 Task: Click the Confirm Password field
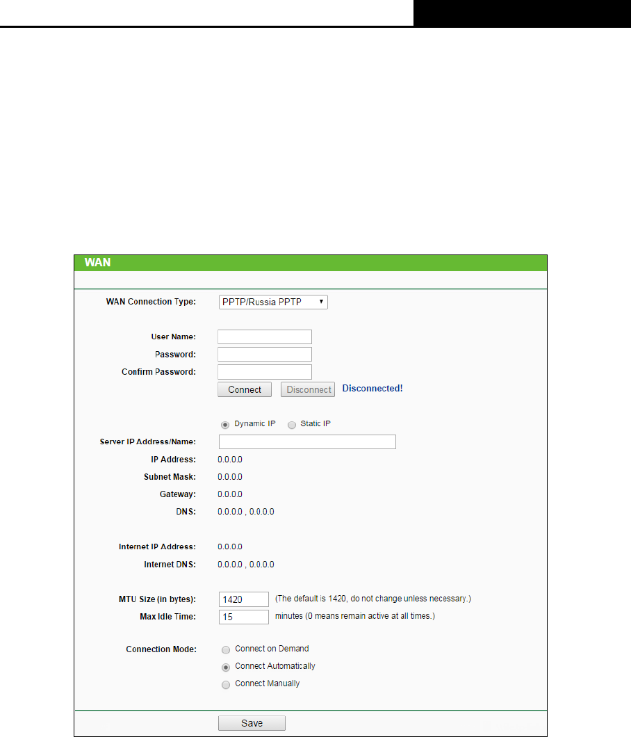(x=265, y=371)
